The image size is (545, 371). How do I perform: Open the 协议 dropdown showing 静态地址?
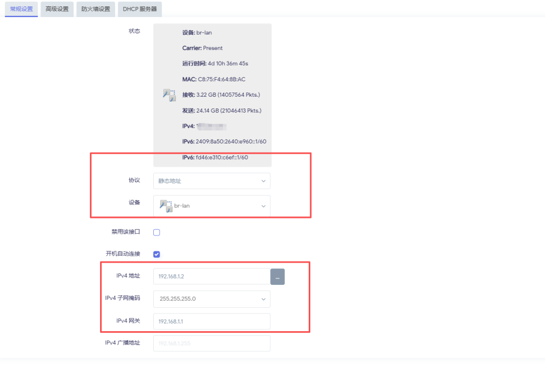coord(211,181)
